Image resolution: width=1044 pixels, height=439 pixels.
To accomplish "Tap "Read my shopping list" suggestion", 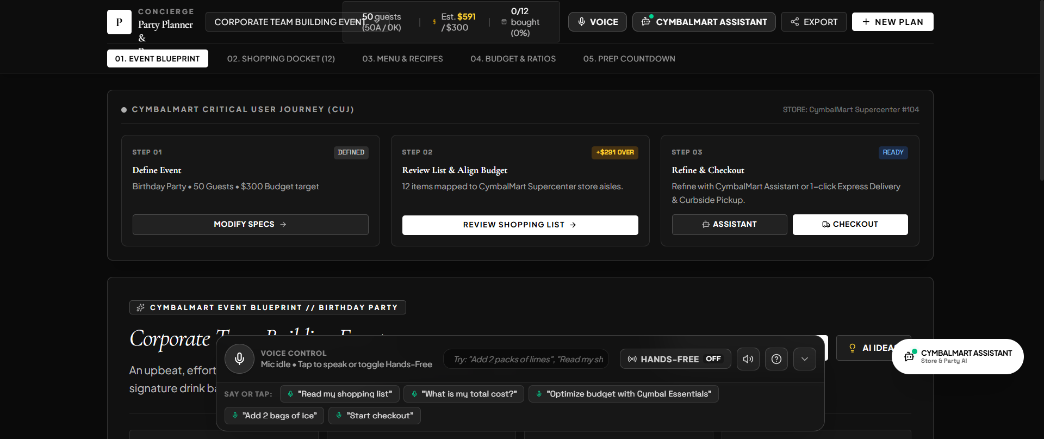I will point(340,394).
